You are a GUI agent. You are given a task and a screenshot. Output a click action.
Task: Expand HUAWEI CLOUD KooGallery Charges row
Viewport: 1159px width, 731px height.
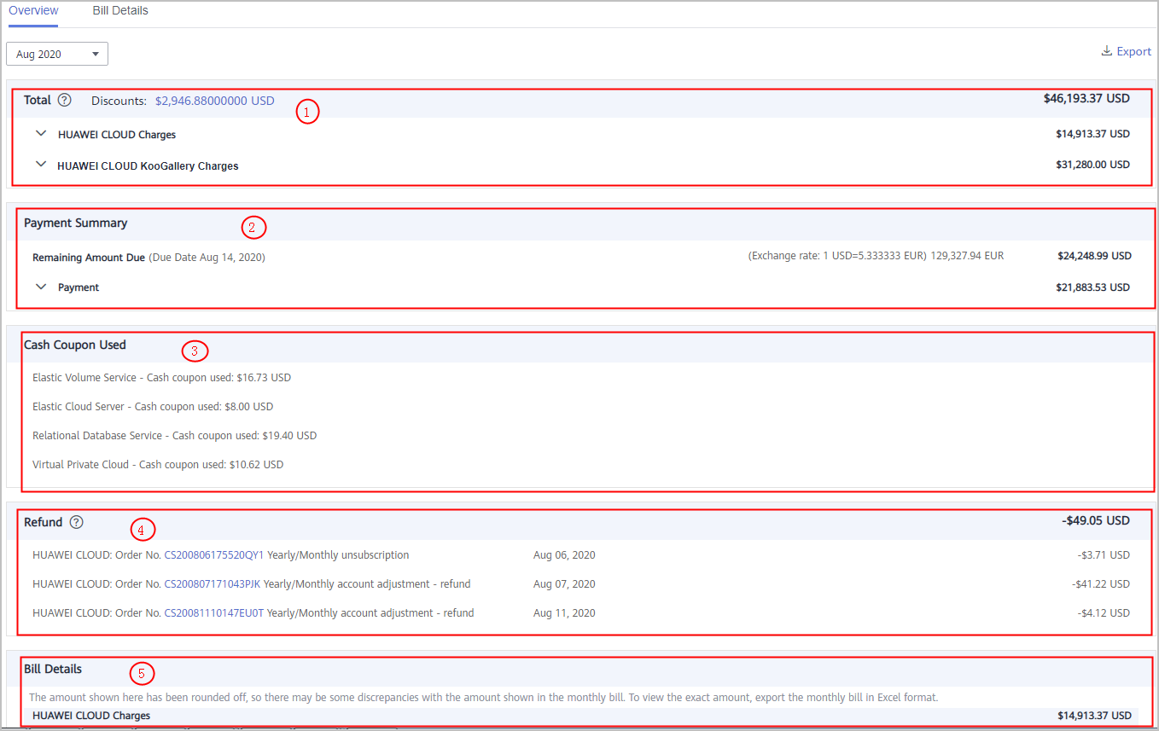(41, 165)
